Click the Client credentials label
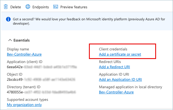 tap(113, 49)
